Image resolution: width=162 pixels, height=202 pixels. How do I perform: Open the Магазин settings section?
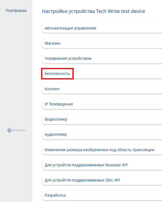pos(53,43)
